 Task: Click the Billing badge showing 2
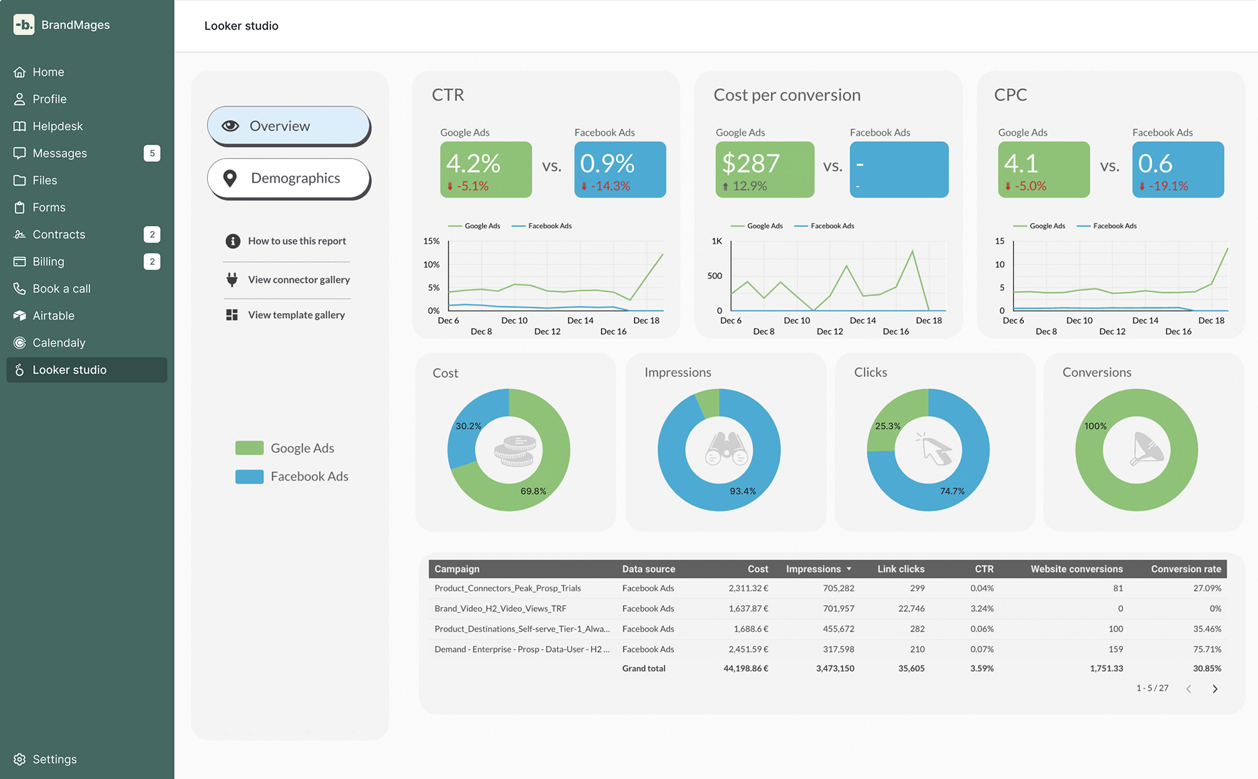(151, 261)
